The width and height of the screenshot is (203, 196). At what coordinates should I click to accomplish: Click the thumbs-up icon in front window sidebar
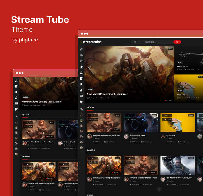(81, 67)
